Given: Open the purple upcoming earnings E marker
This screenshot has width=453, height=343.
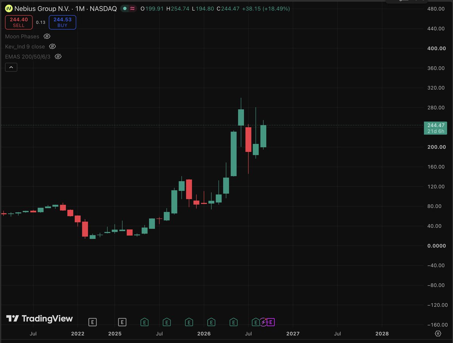Looking at the screenshot, I should pos(271,322).
